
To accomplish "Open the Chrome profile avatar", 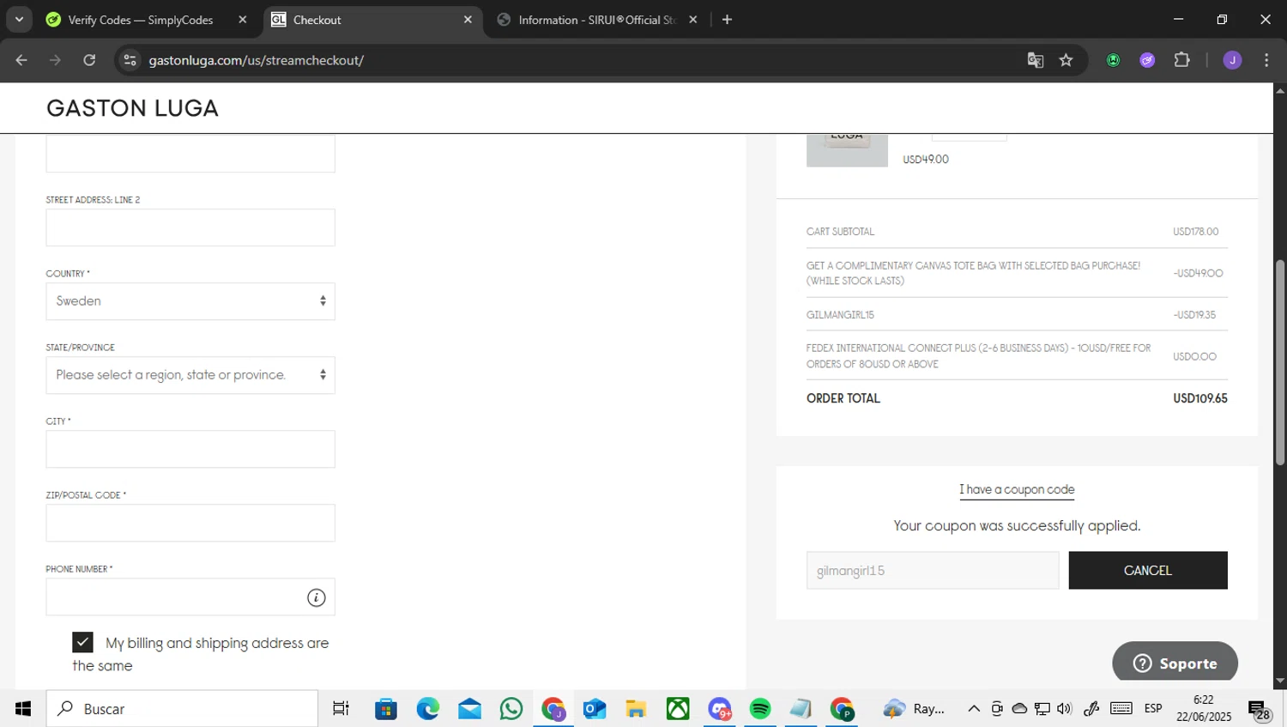I will (x=1232, y=60).
